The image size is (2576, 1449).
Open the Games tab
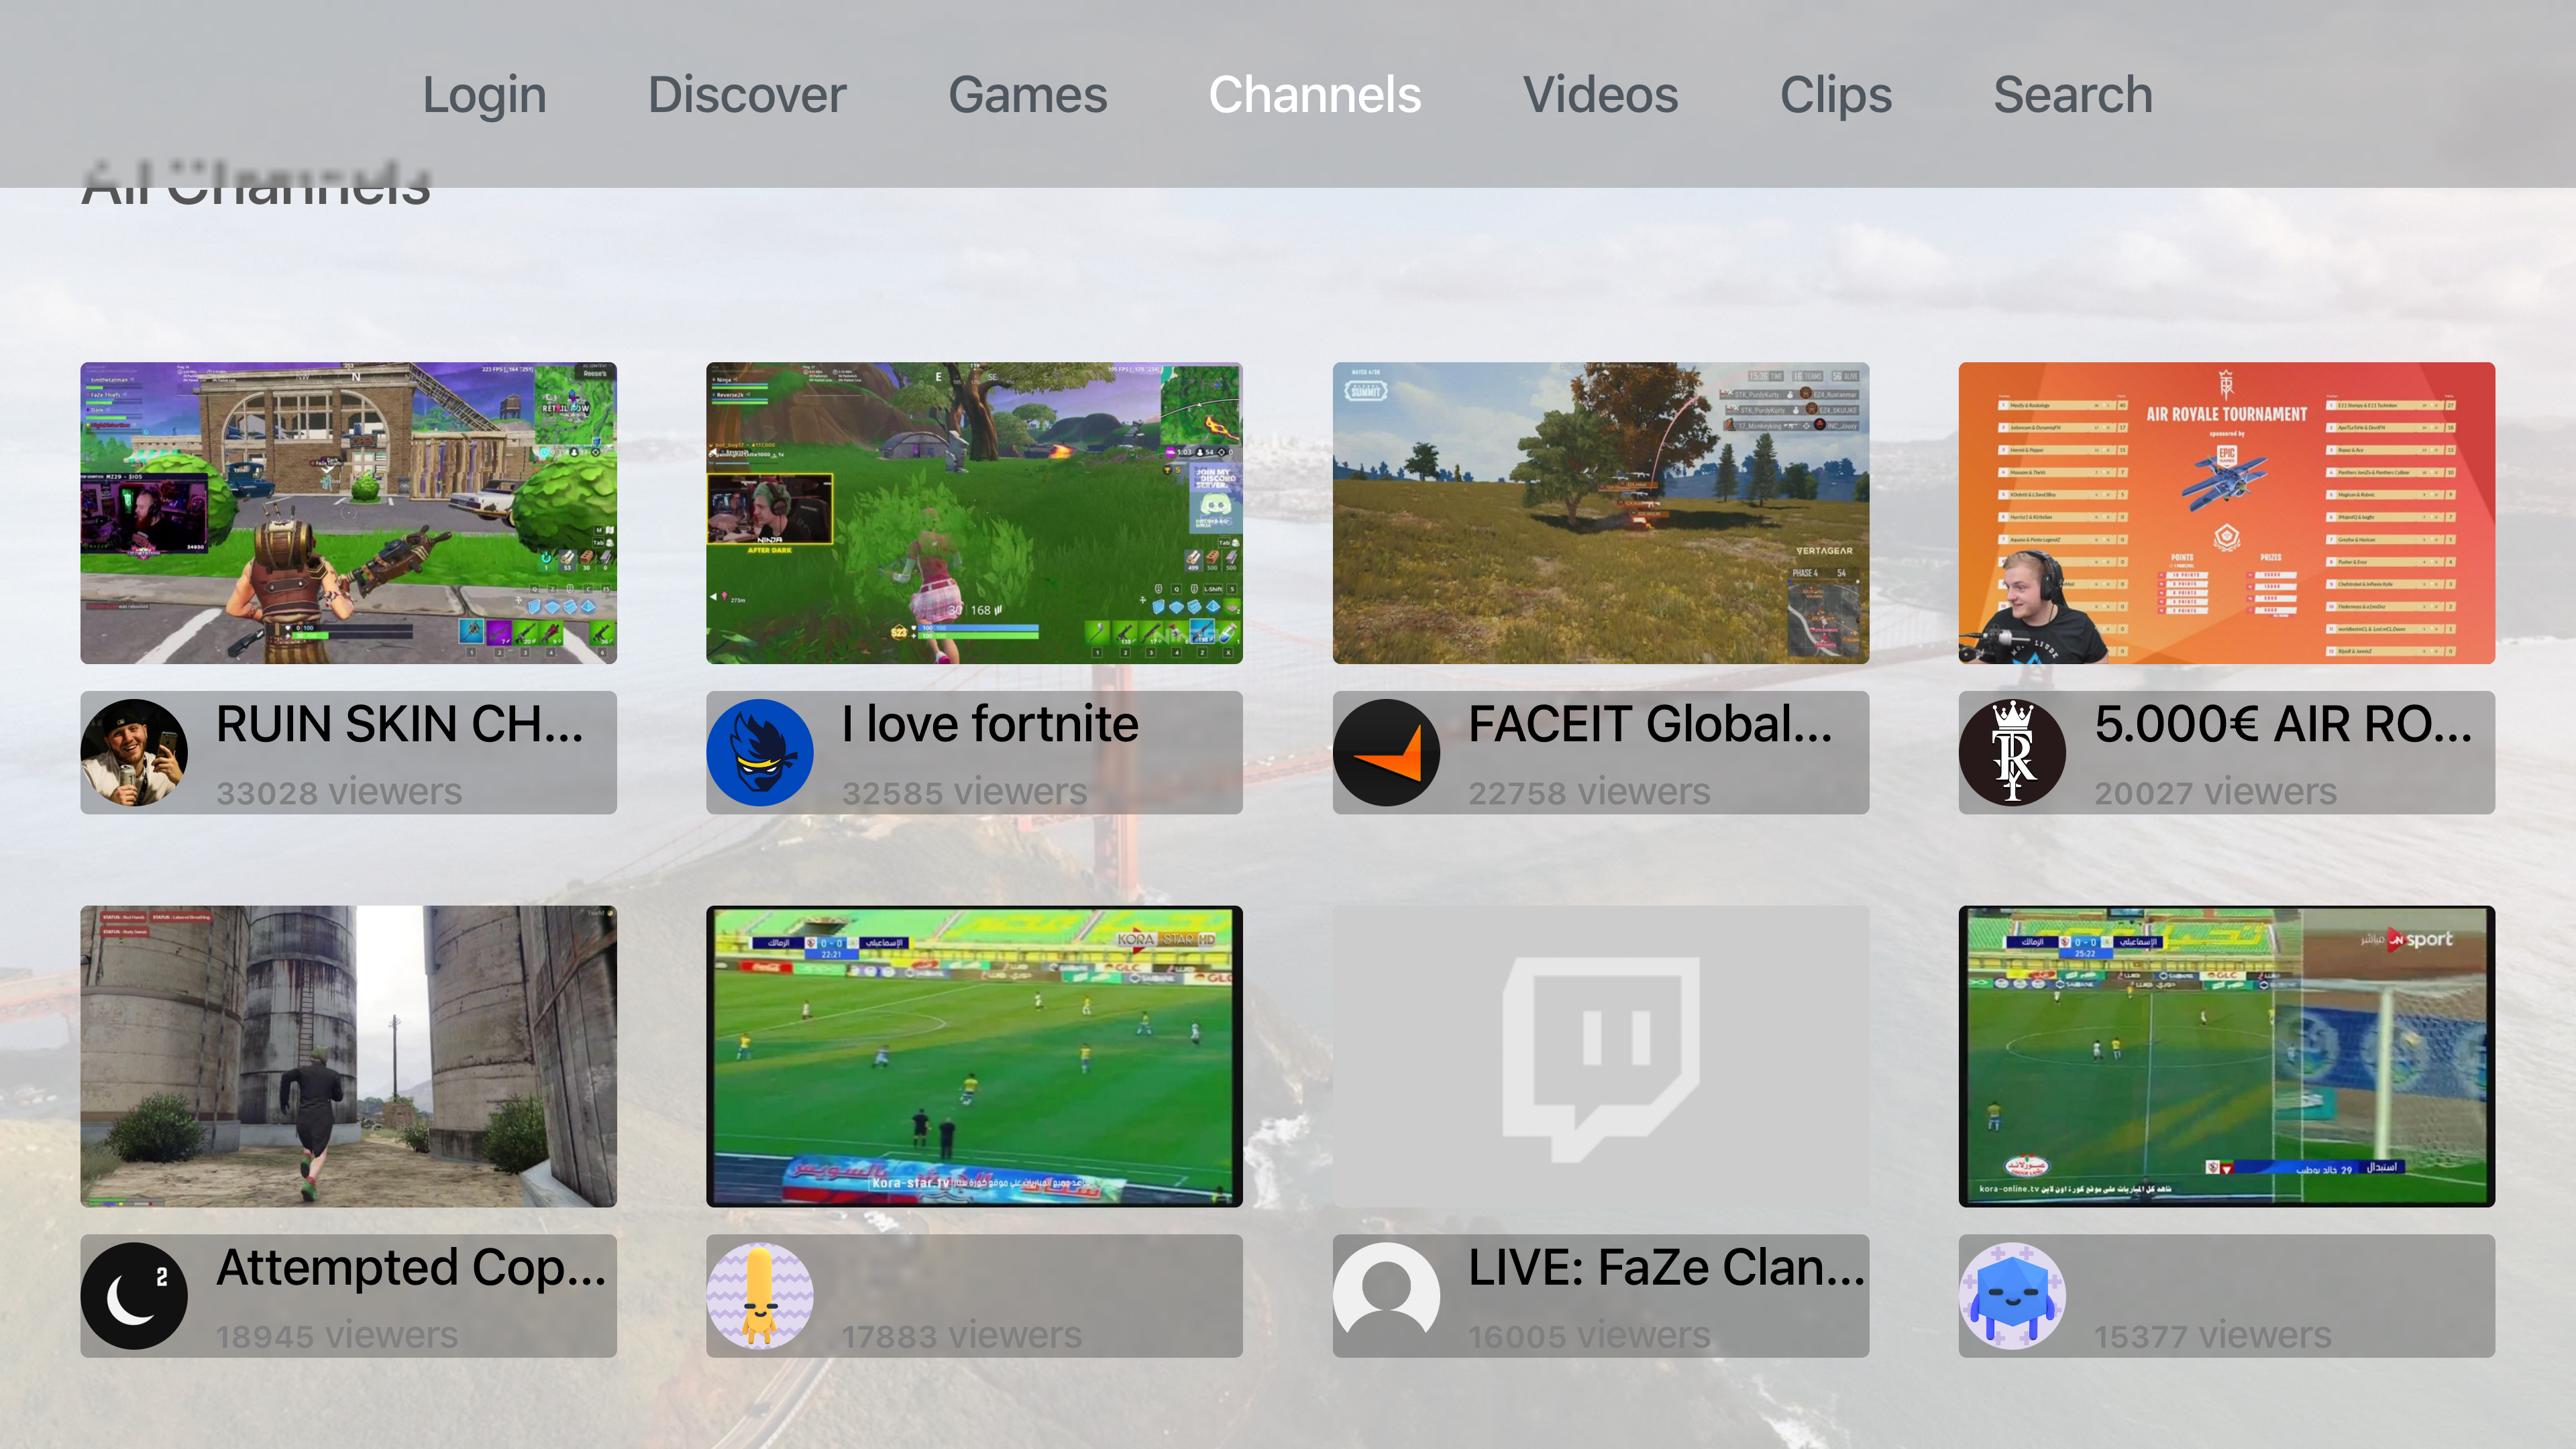point(1027,96)
